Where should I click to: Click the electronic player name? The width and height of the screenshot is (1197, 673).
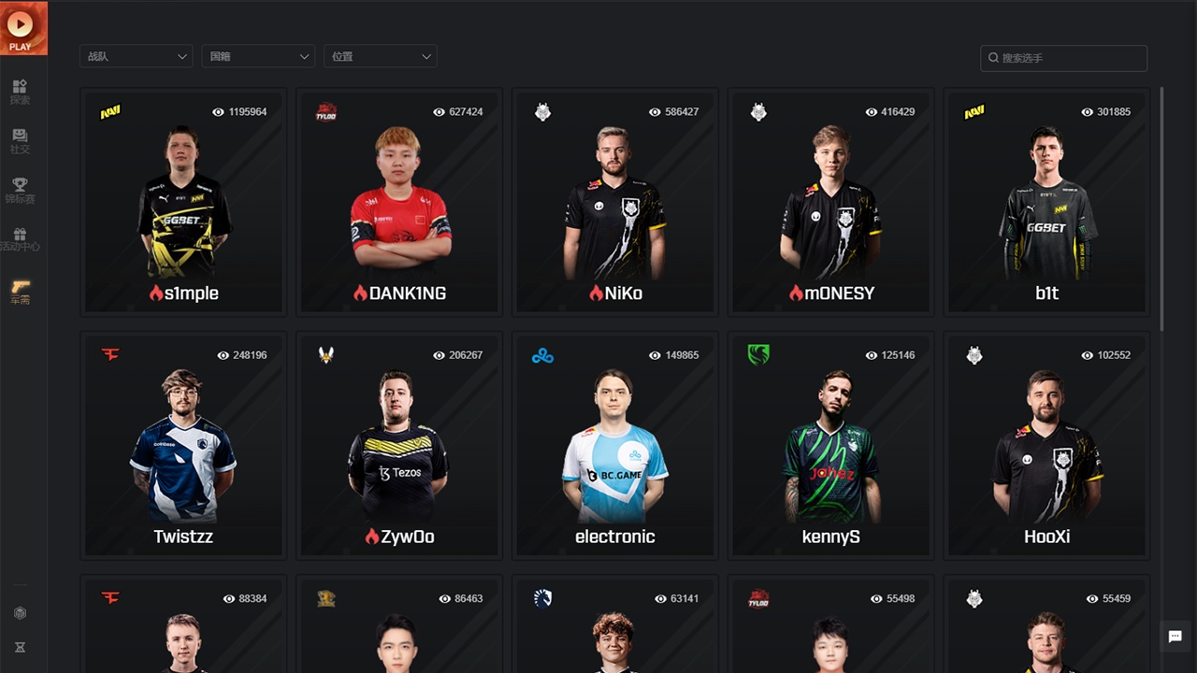point(615,537)
